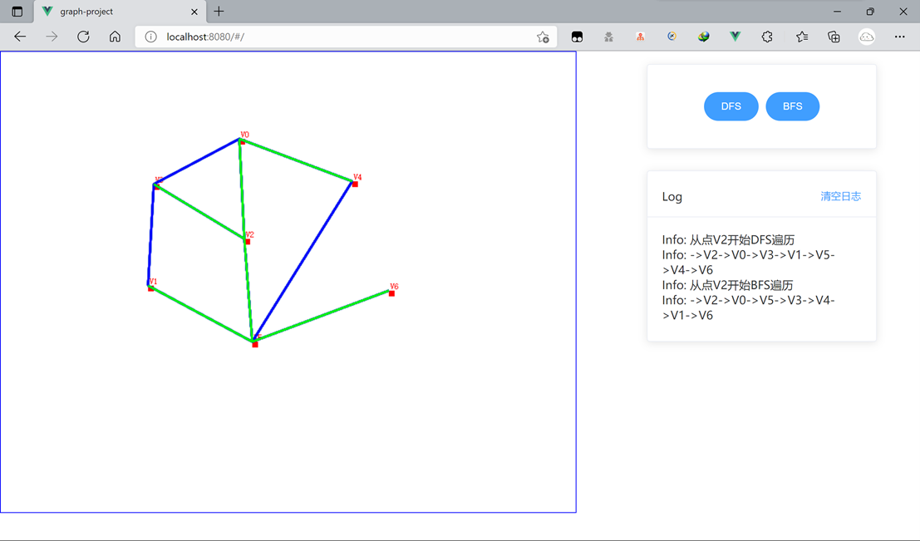
Task: View site information icon in address bar
Action: tap(150, 37)
